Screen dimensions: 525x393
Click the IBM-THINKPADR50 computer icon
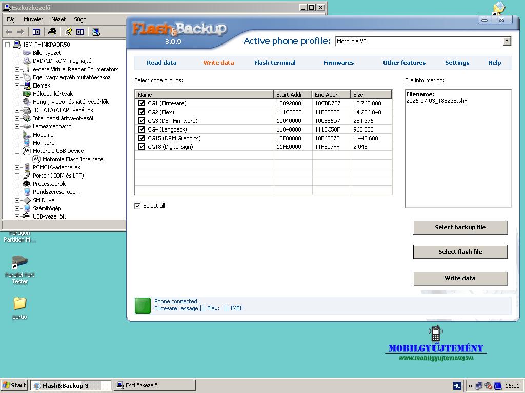point(17,45)
